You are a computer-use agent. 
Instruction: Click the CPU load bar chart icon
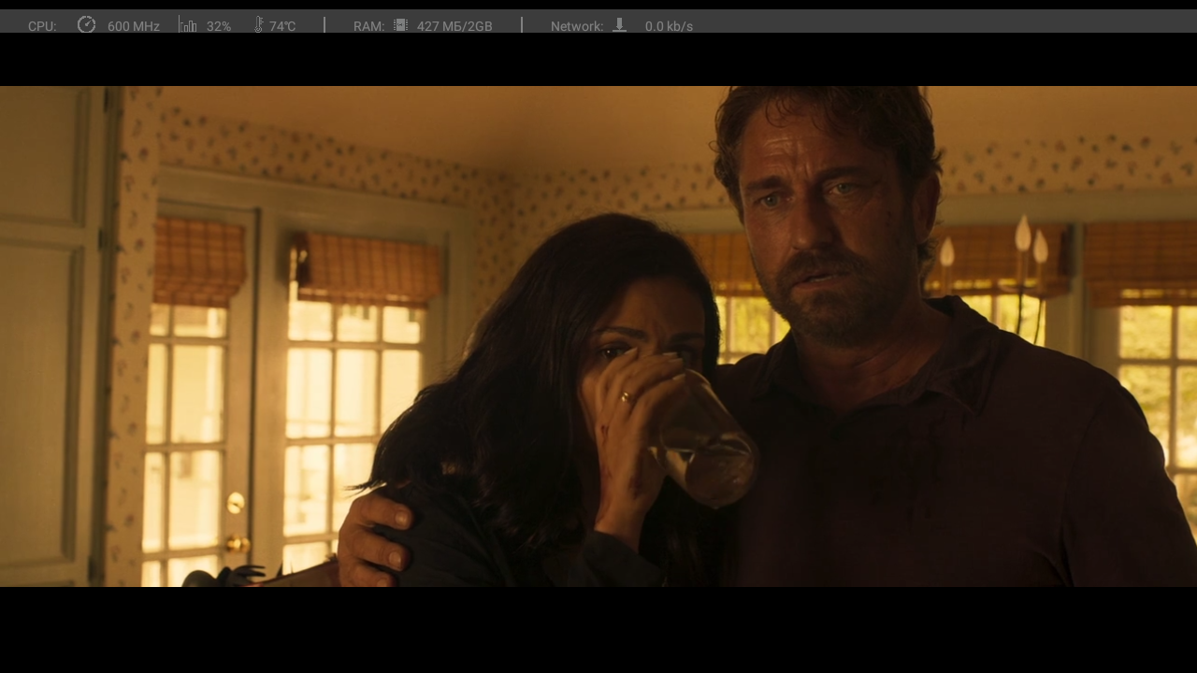[x=188, y=25]
